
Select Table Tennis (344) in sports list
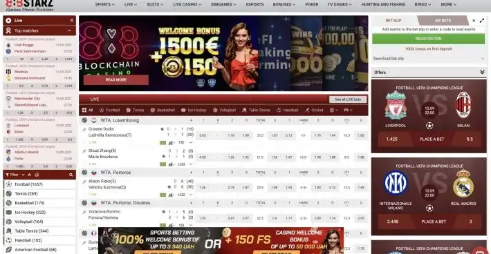(39, 231)
